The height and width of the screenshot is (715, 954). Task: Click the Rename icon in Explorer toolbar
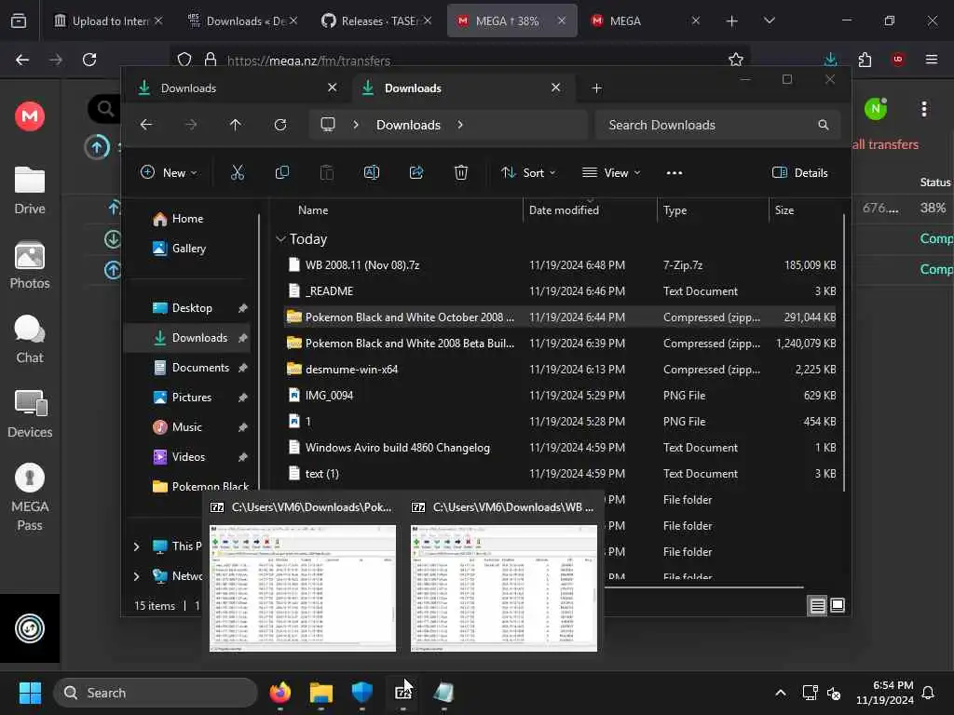tap(371, 172)
